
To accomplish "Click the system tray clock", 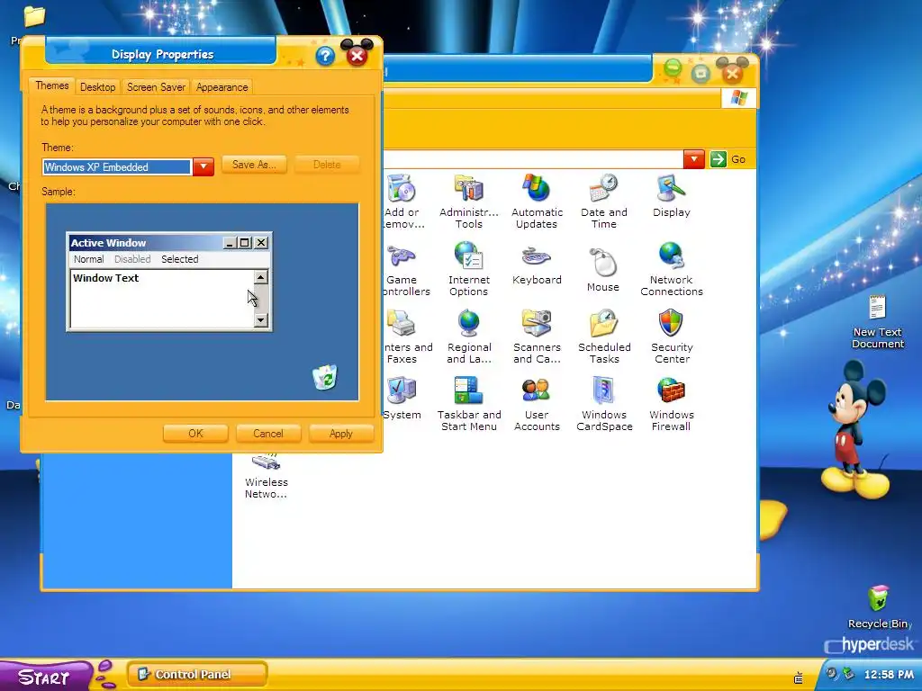I will click(889, 675).
